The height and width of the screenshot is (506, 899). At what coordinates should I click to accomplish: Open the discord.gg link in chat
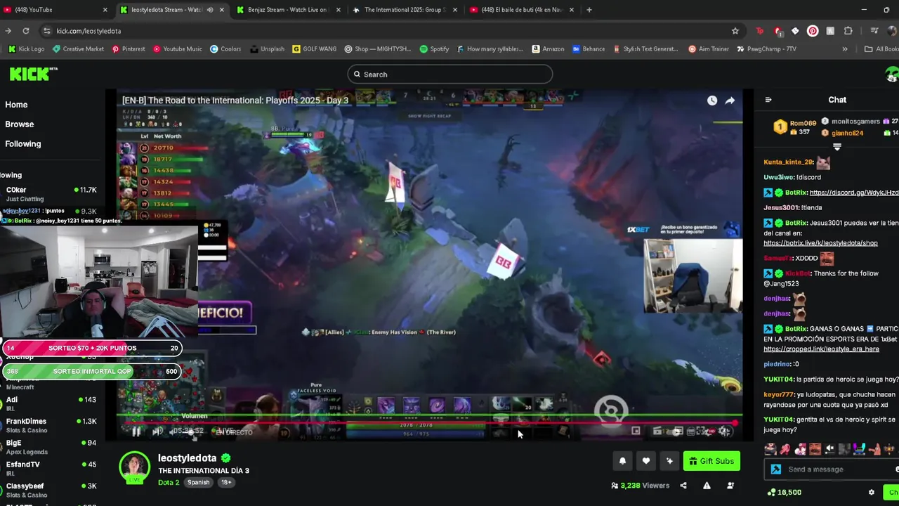pyautogui.click(x=853, y=193)
